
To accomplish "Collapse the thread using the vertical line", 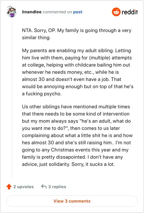I will pyautogui.click(x=12, y=98).
